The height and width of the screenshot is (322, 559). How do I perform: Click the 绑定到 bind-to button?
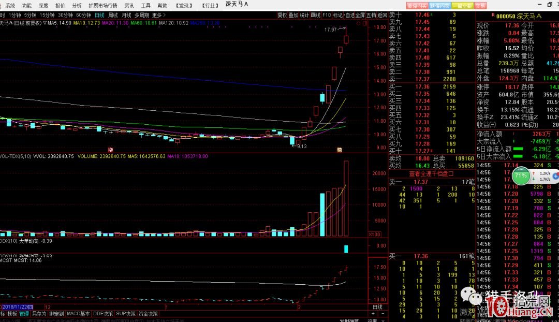pos(56,314)
